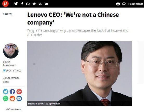Share via Twitter icon in top bar

(x=16, y=4)
